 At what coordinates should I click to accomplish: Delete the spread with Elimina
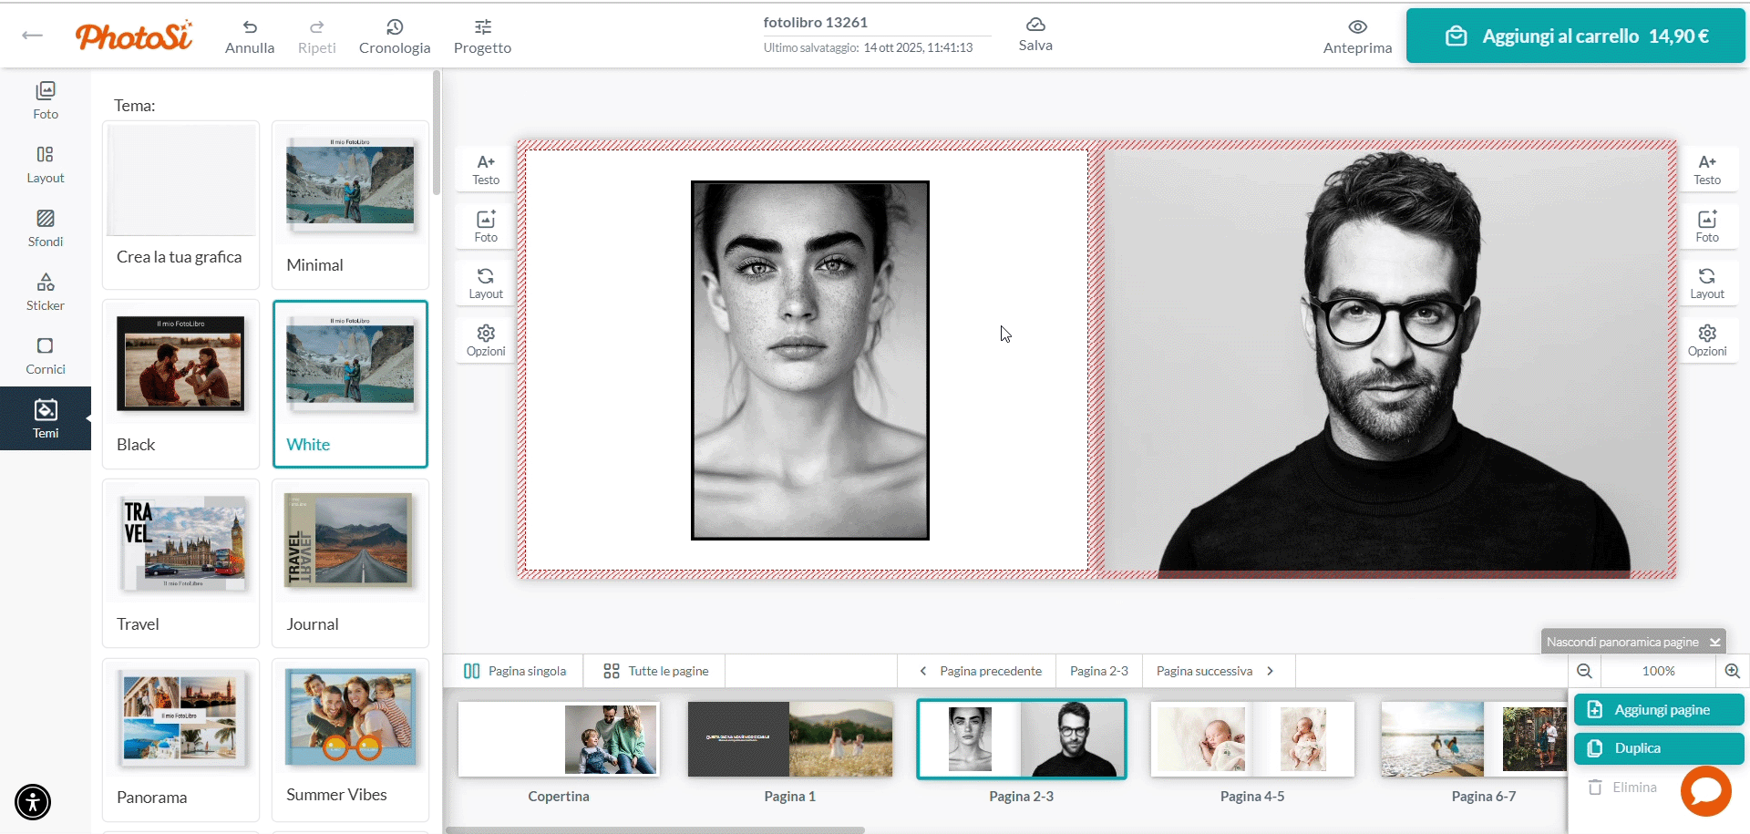click(1623, 788)
